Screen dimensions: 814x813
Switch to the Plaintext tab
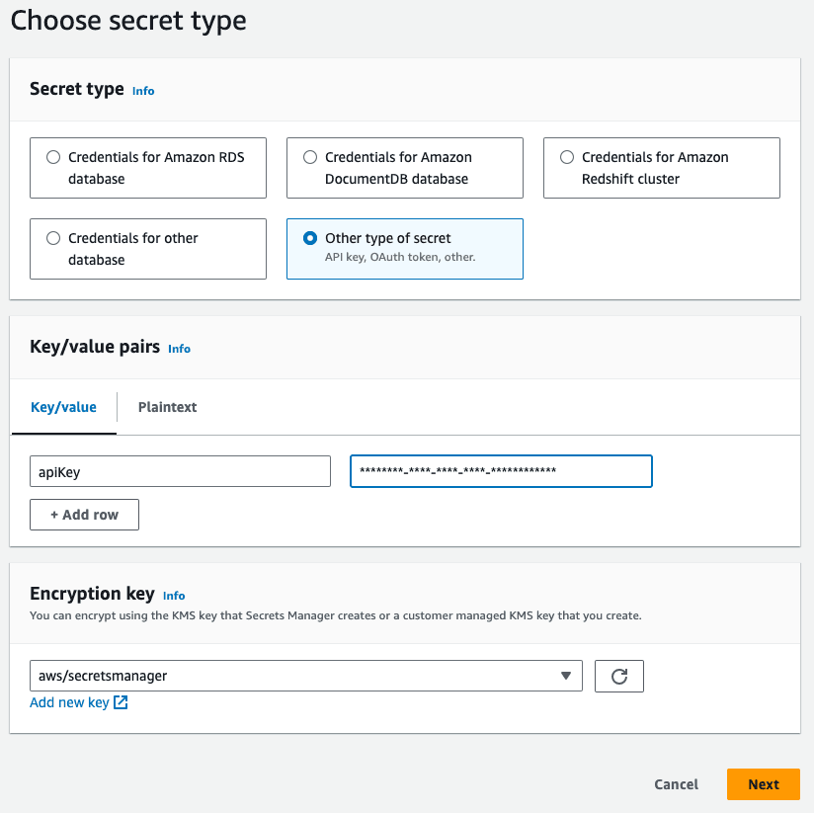(x=167, y=407)
